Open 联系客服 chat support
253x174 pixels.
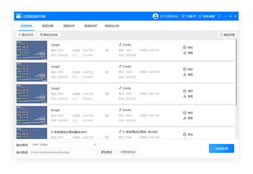[207, 16]
